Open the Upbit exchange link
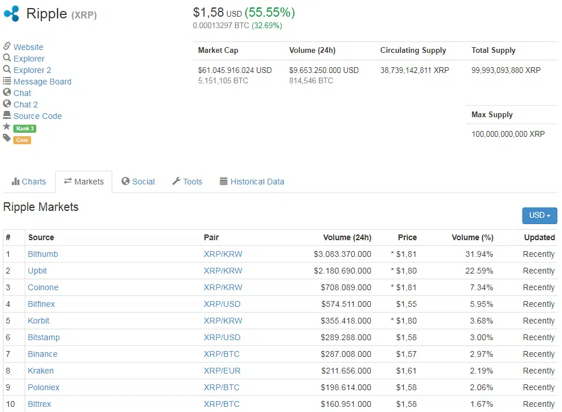Screen dimensions: 562x412 click(37, 271)
